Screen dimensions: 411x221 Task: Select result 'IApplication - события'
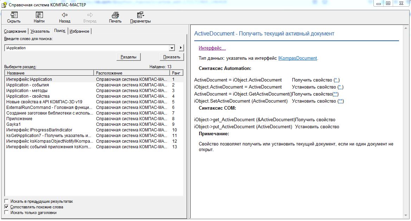click(x=94, y=85)
